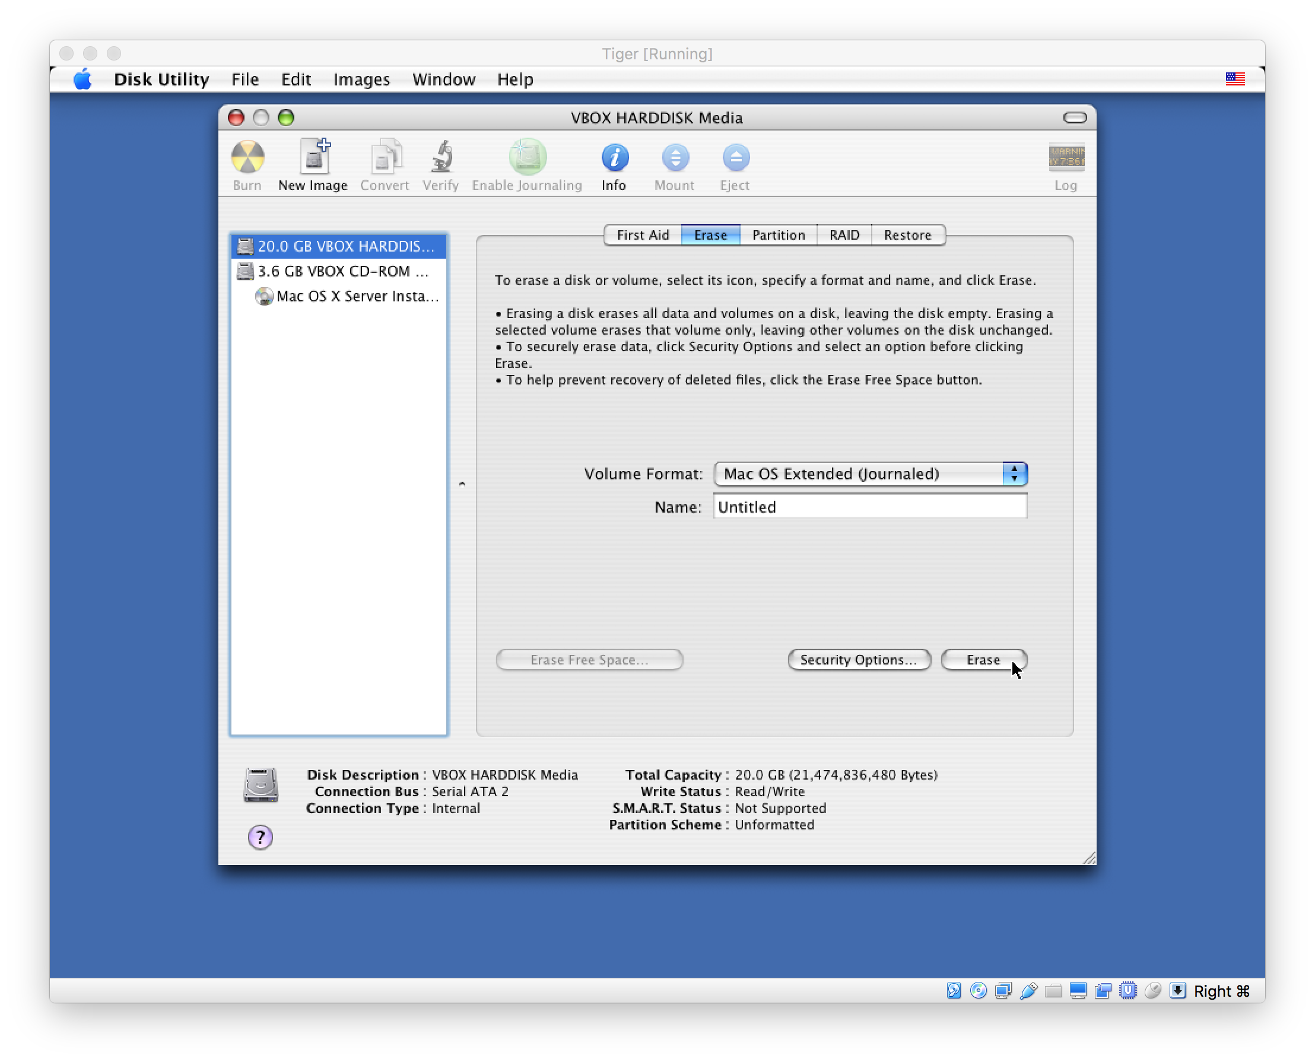
Task: Click VirtualBox USB status icon
Action: (1028, 990)
